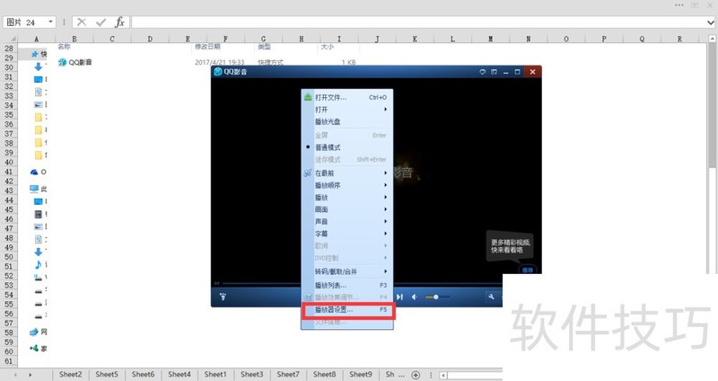This screenshot has width=718, height=381.
Task: Click the QQ影音 shortcut file icon
Action: click(x=62, y=62)
